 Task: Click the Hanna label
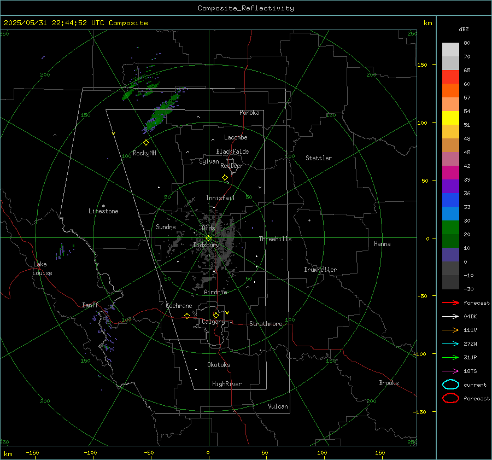click(382, 244)
